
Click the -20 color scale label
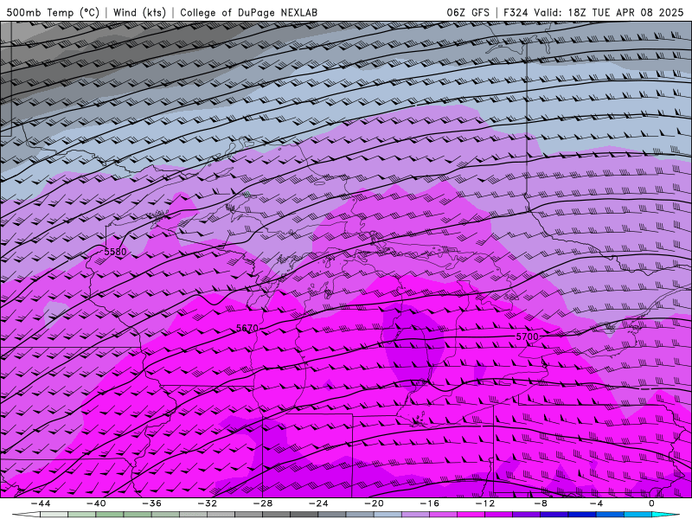click(375, 503)
